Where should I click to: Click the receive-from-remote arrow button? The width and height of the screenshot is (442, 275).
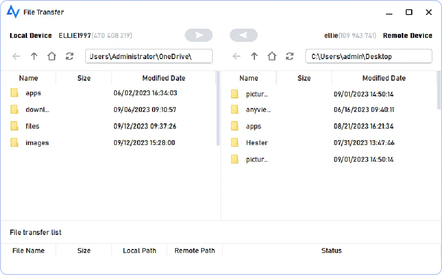[x=244, y=35]
